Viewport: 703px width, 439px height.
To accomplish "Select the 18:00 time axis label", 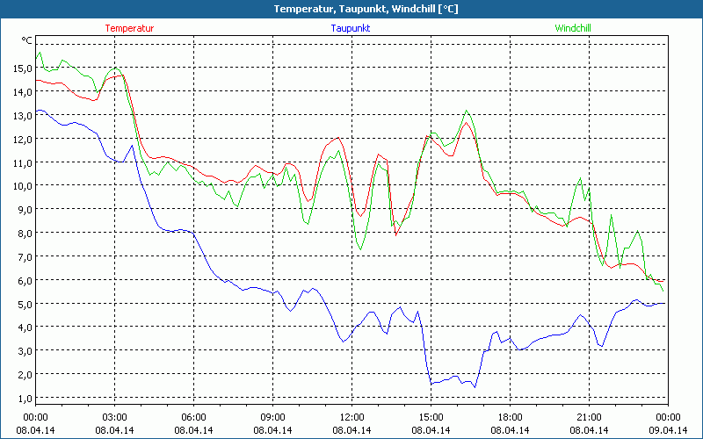I will pos(511,417).
